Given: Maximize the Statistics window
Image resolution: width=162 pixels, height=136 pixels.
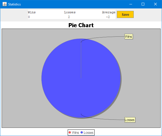Looking at the screenshot, I should click(x=143, y=4).
